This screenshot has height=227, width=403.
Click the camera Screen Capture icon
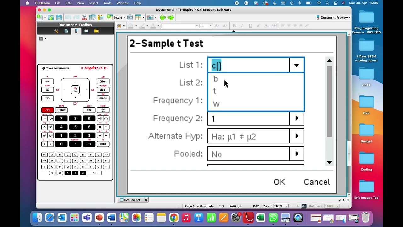(x=150, y=17)
